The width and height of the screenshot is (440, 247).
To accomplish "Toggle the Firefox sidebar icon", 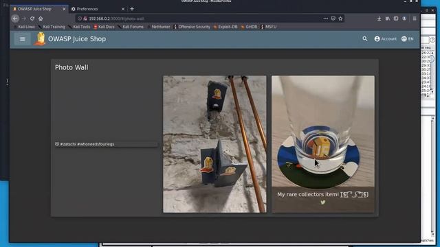I will [396, 19].
